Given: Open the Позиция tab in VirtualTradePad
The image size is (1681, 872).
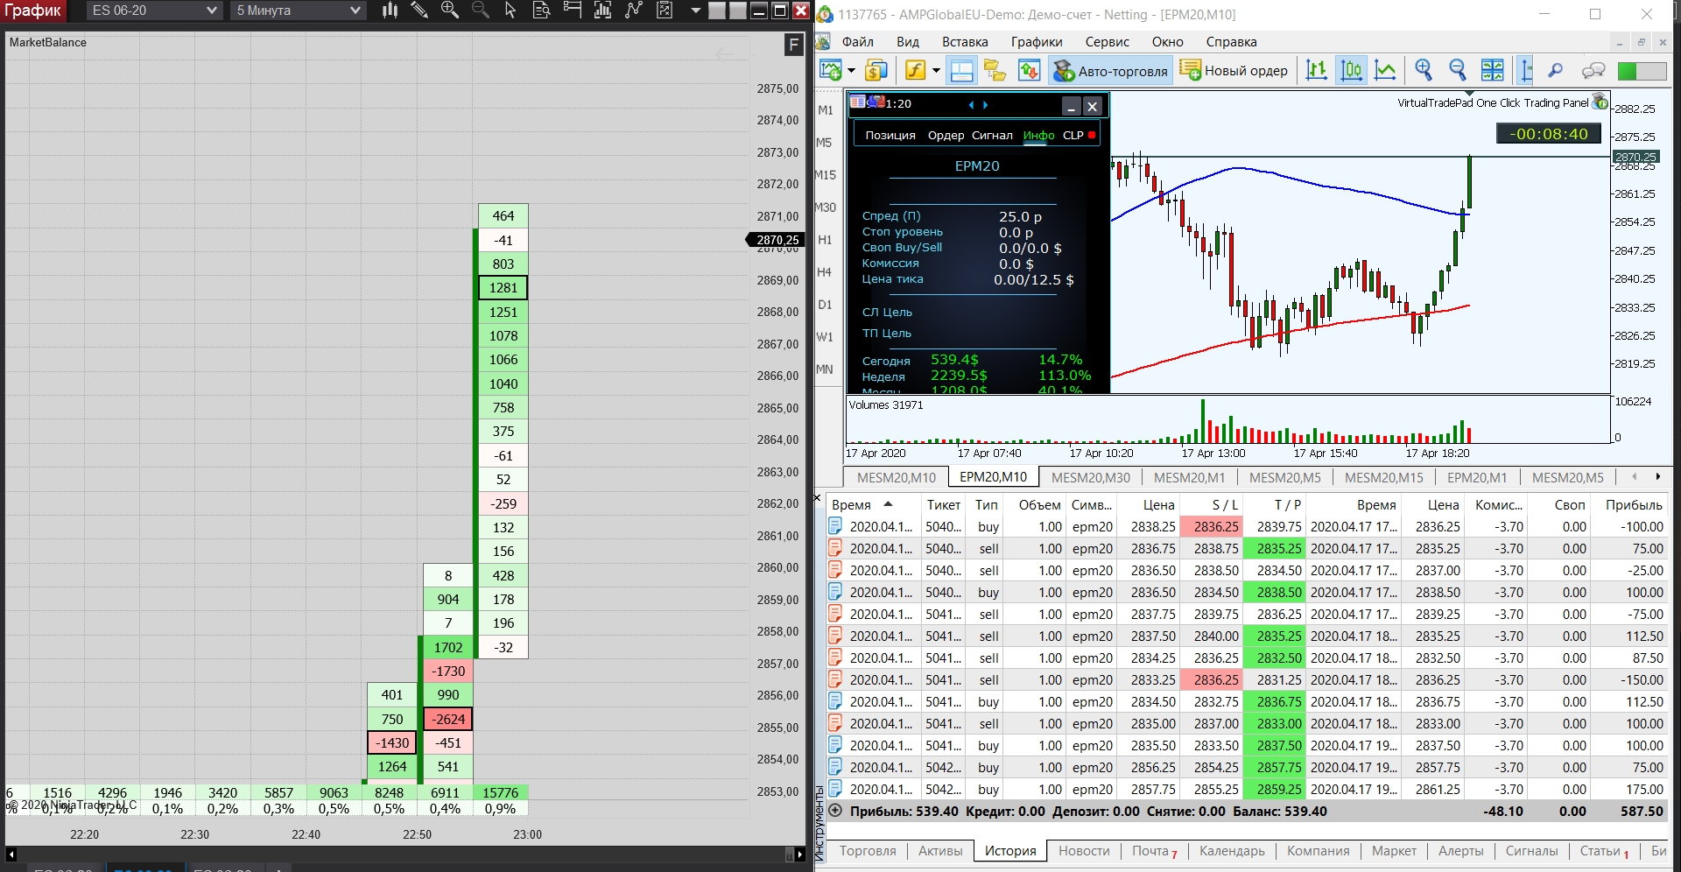Looking at the screenshot, I should [890, 135].
